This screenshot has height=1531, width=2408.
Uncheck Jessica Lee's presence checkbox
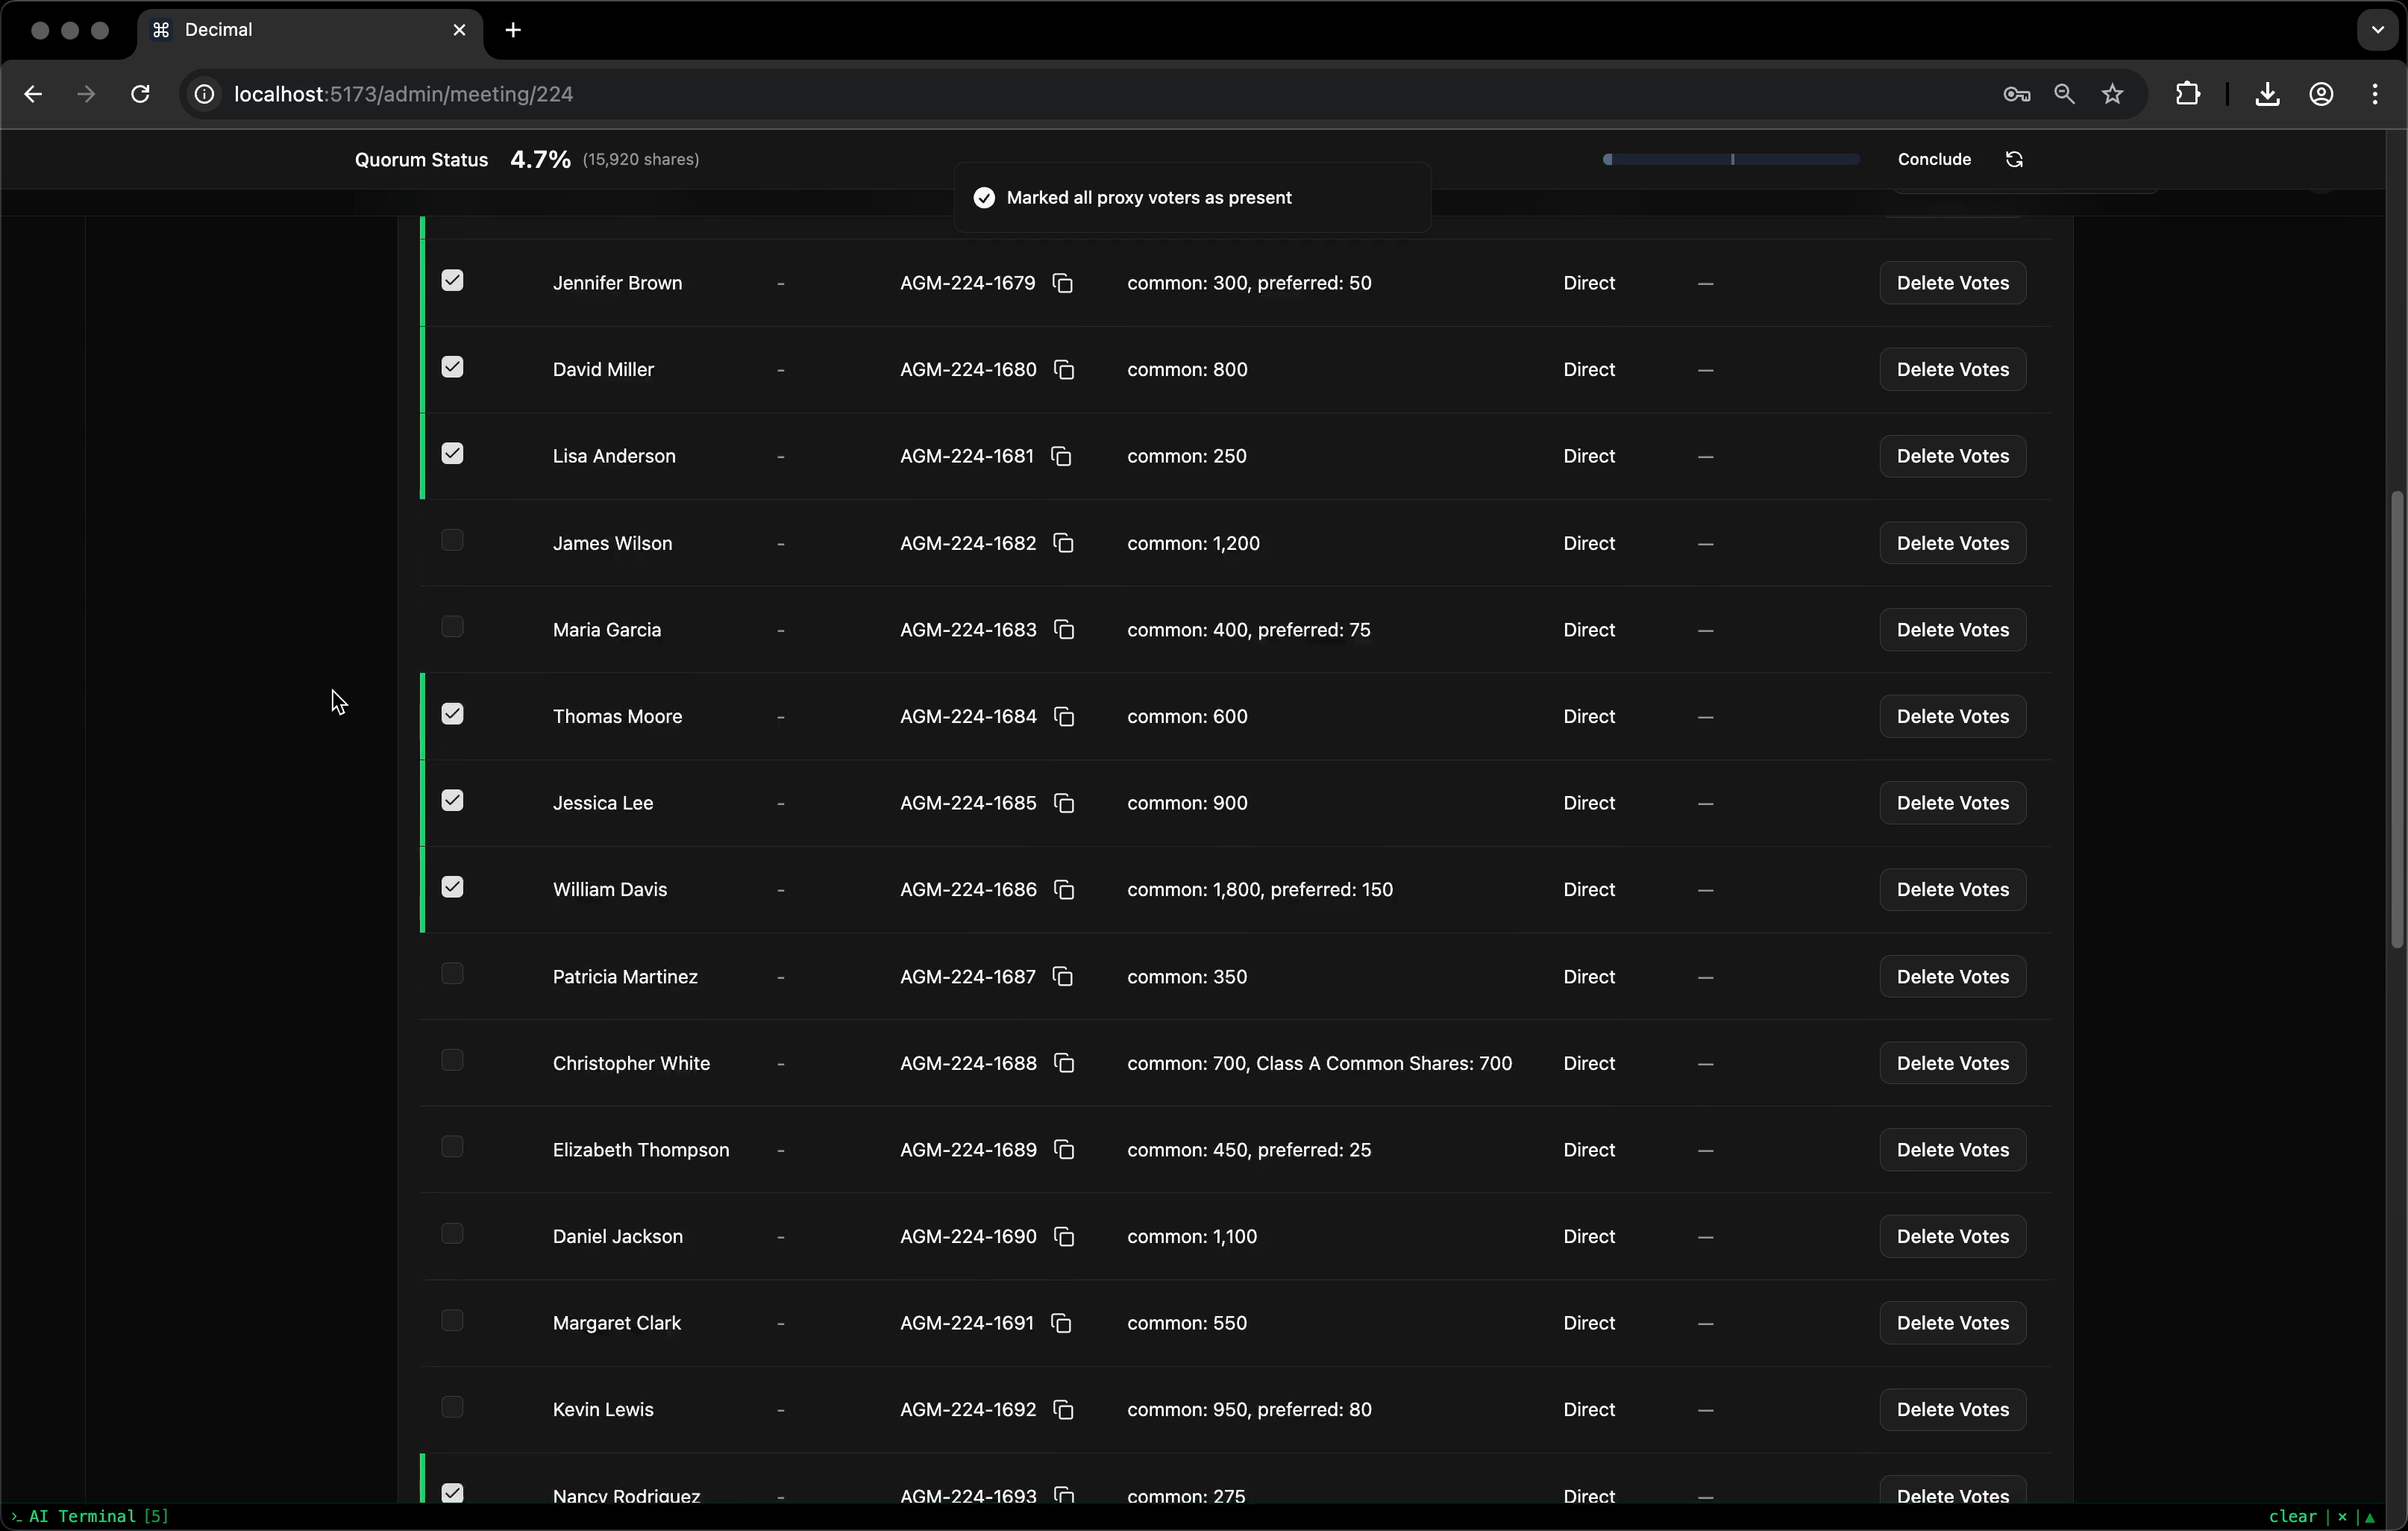coord(452,801)
